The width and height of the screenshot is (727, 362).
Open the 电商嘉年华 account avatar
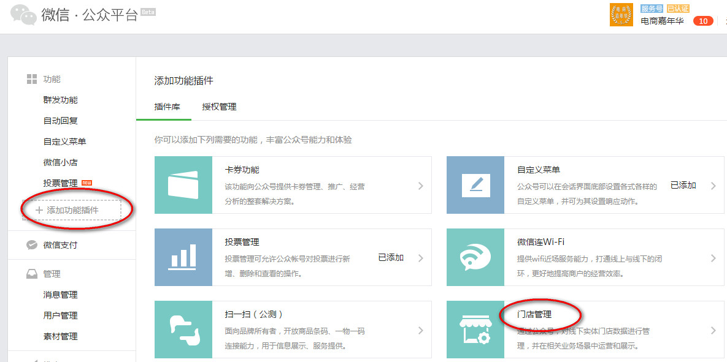(x=621, y=15)
